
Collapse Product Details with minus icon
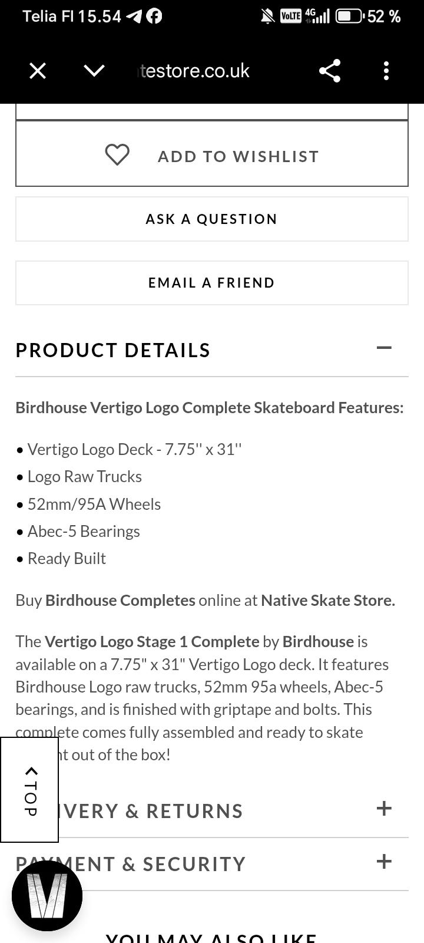(384, 348)
